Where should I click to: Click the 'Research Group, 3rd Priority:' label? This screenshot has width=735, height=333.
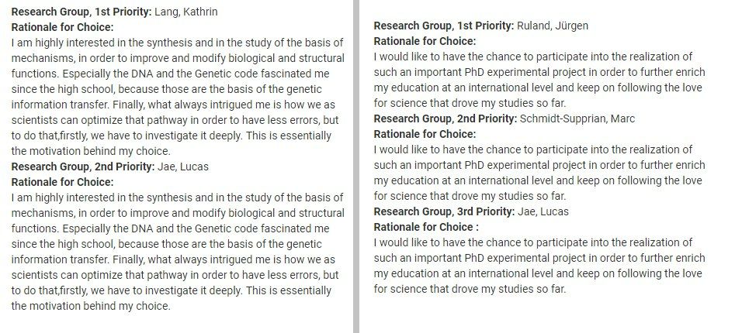[445, 211]
